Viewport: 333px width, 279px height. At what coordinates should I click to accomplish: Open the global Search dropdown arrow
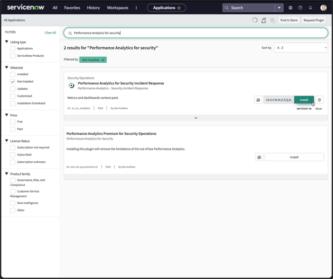(x=279, y=8)
